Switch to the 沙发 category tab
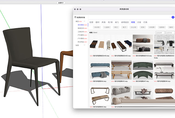 point(139,22)
